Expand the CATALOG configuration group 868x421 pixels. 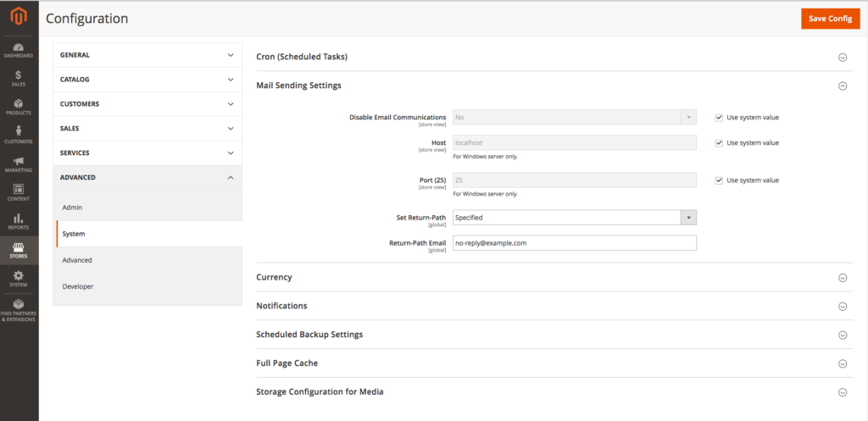[x=147, y=79]
